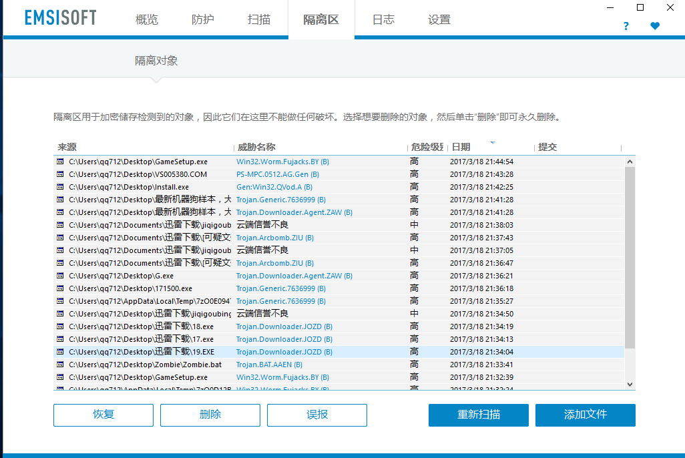Viewport: 685px width, 458px height.
Task: Open the Gen:Win32.QVod.A (B) threat link
Action: (x=274, y=187)
